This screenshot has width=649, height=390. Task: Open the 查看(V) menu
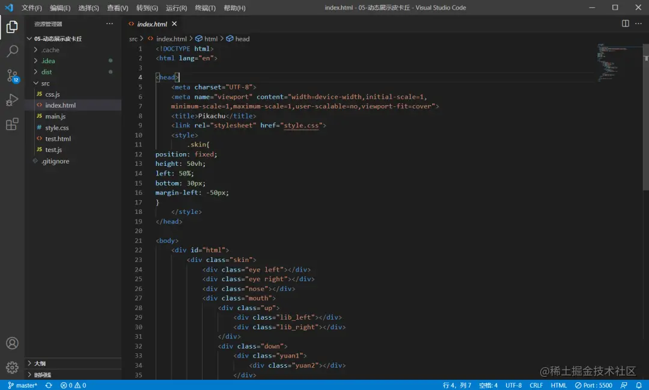pos(118,8)
